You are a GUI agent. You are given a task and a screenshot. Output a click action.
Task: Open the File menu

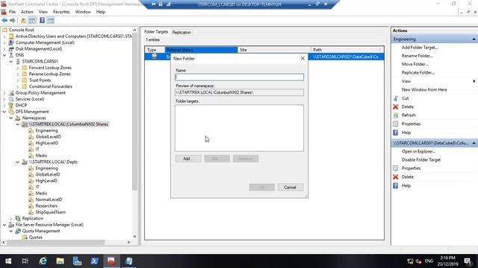tap(12, 12)
